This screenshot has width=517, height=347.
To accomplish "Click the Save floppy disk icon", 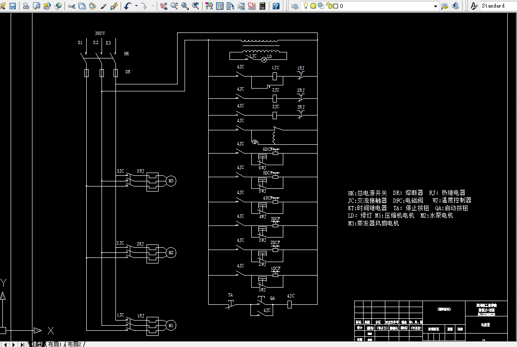I will [x=13, y=6].
